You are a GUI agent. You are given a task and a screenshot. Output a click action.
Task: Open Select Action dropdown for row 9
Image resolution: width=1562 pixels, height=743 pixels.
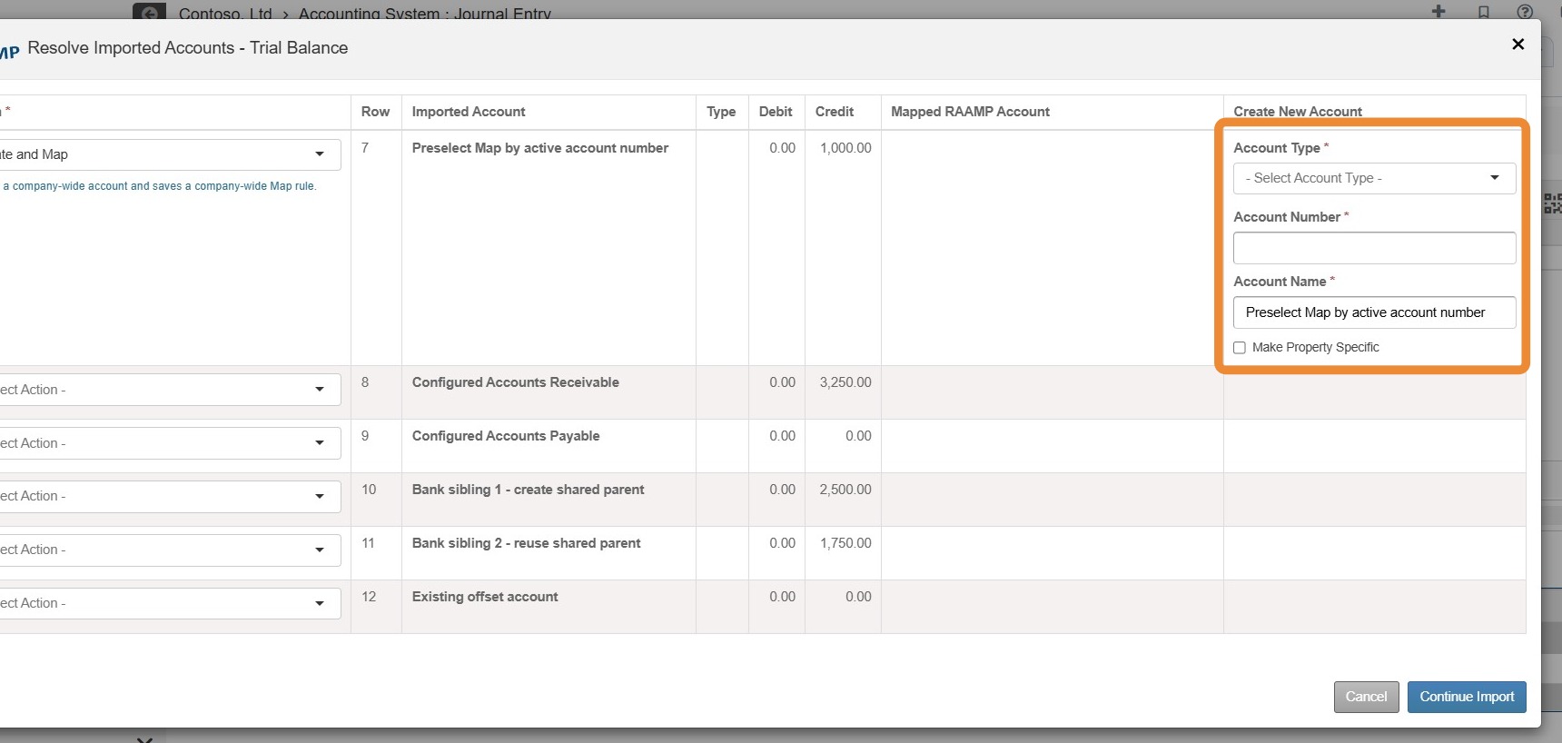[169, 443]
